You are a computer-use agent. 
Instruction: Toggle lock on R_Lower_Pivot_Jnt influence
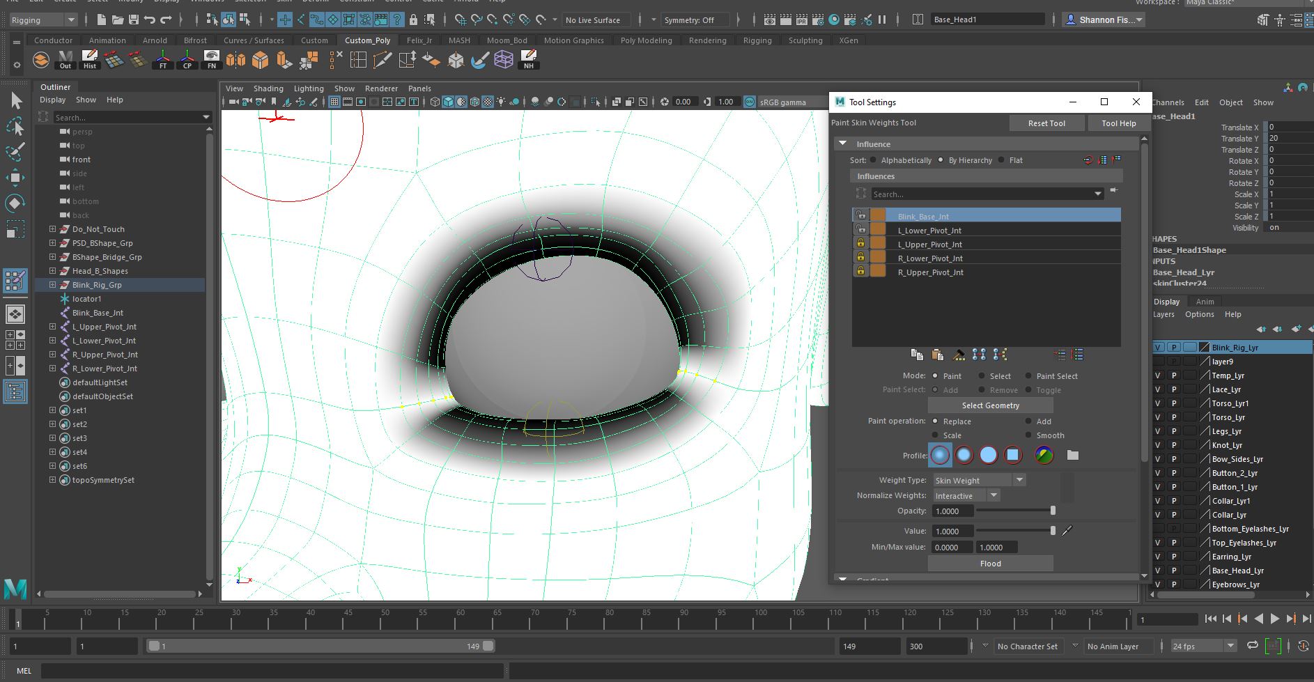860,258
